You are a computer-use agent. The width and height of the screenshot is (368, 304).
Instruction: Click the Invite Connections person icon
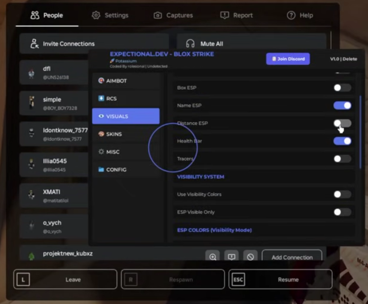pos(34,44)
